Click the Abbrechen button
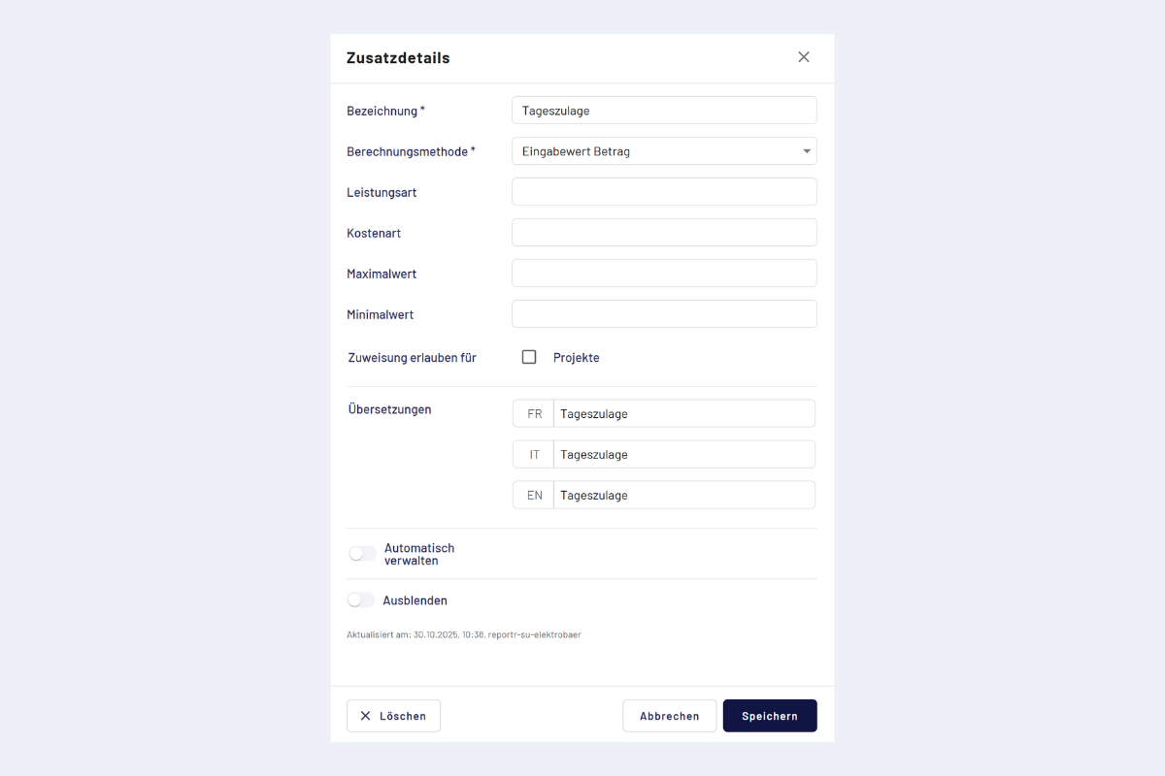 point(669,716)
